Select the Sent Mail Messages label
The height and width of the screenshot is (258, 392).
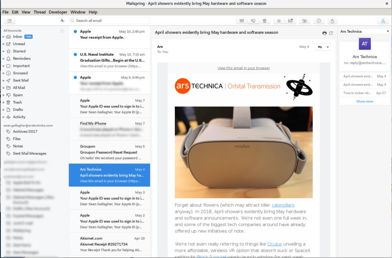[30, 153]
